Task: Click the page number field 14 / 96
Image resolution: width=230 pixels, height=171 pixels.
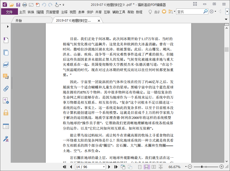Action: (89, 167)
